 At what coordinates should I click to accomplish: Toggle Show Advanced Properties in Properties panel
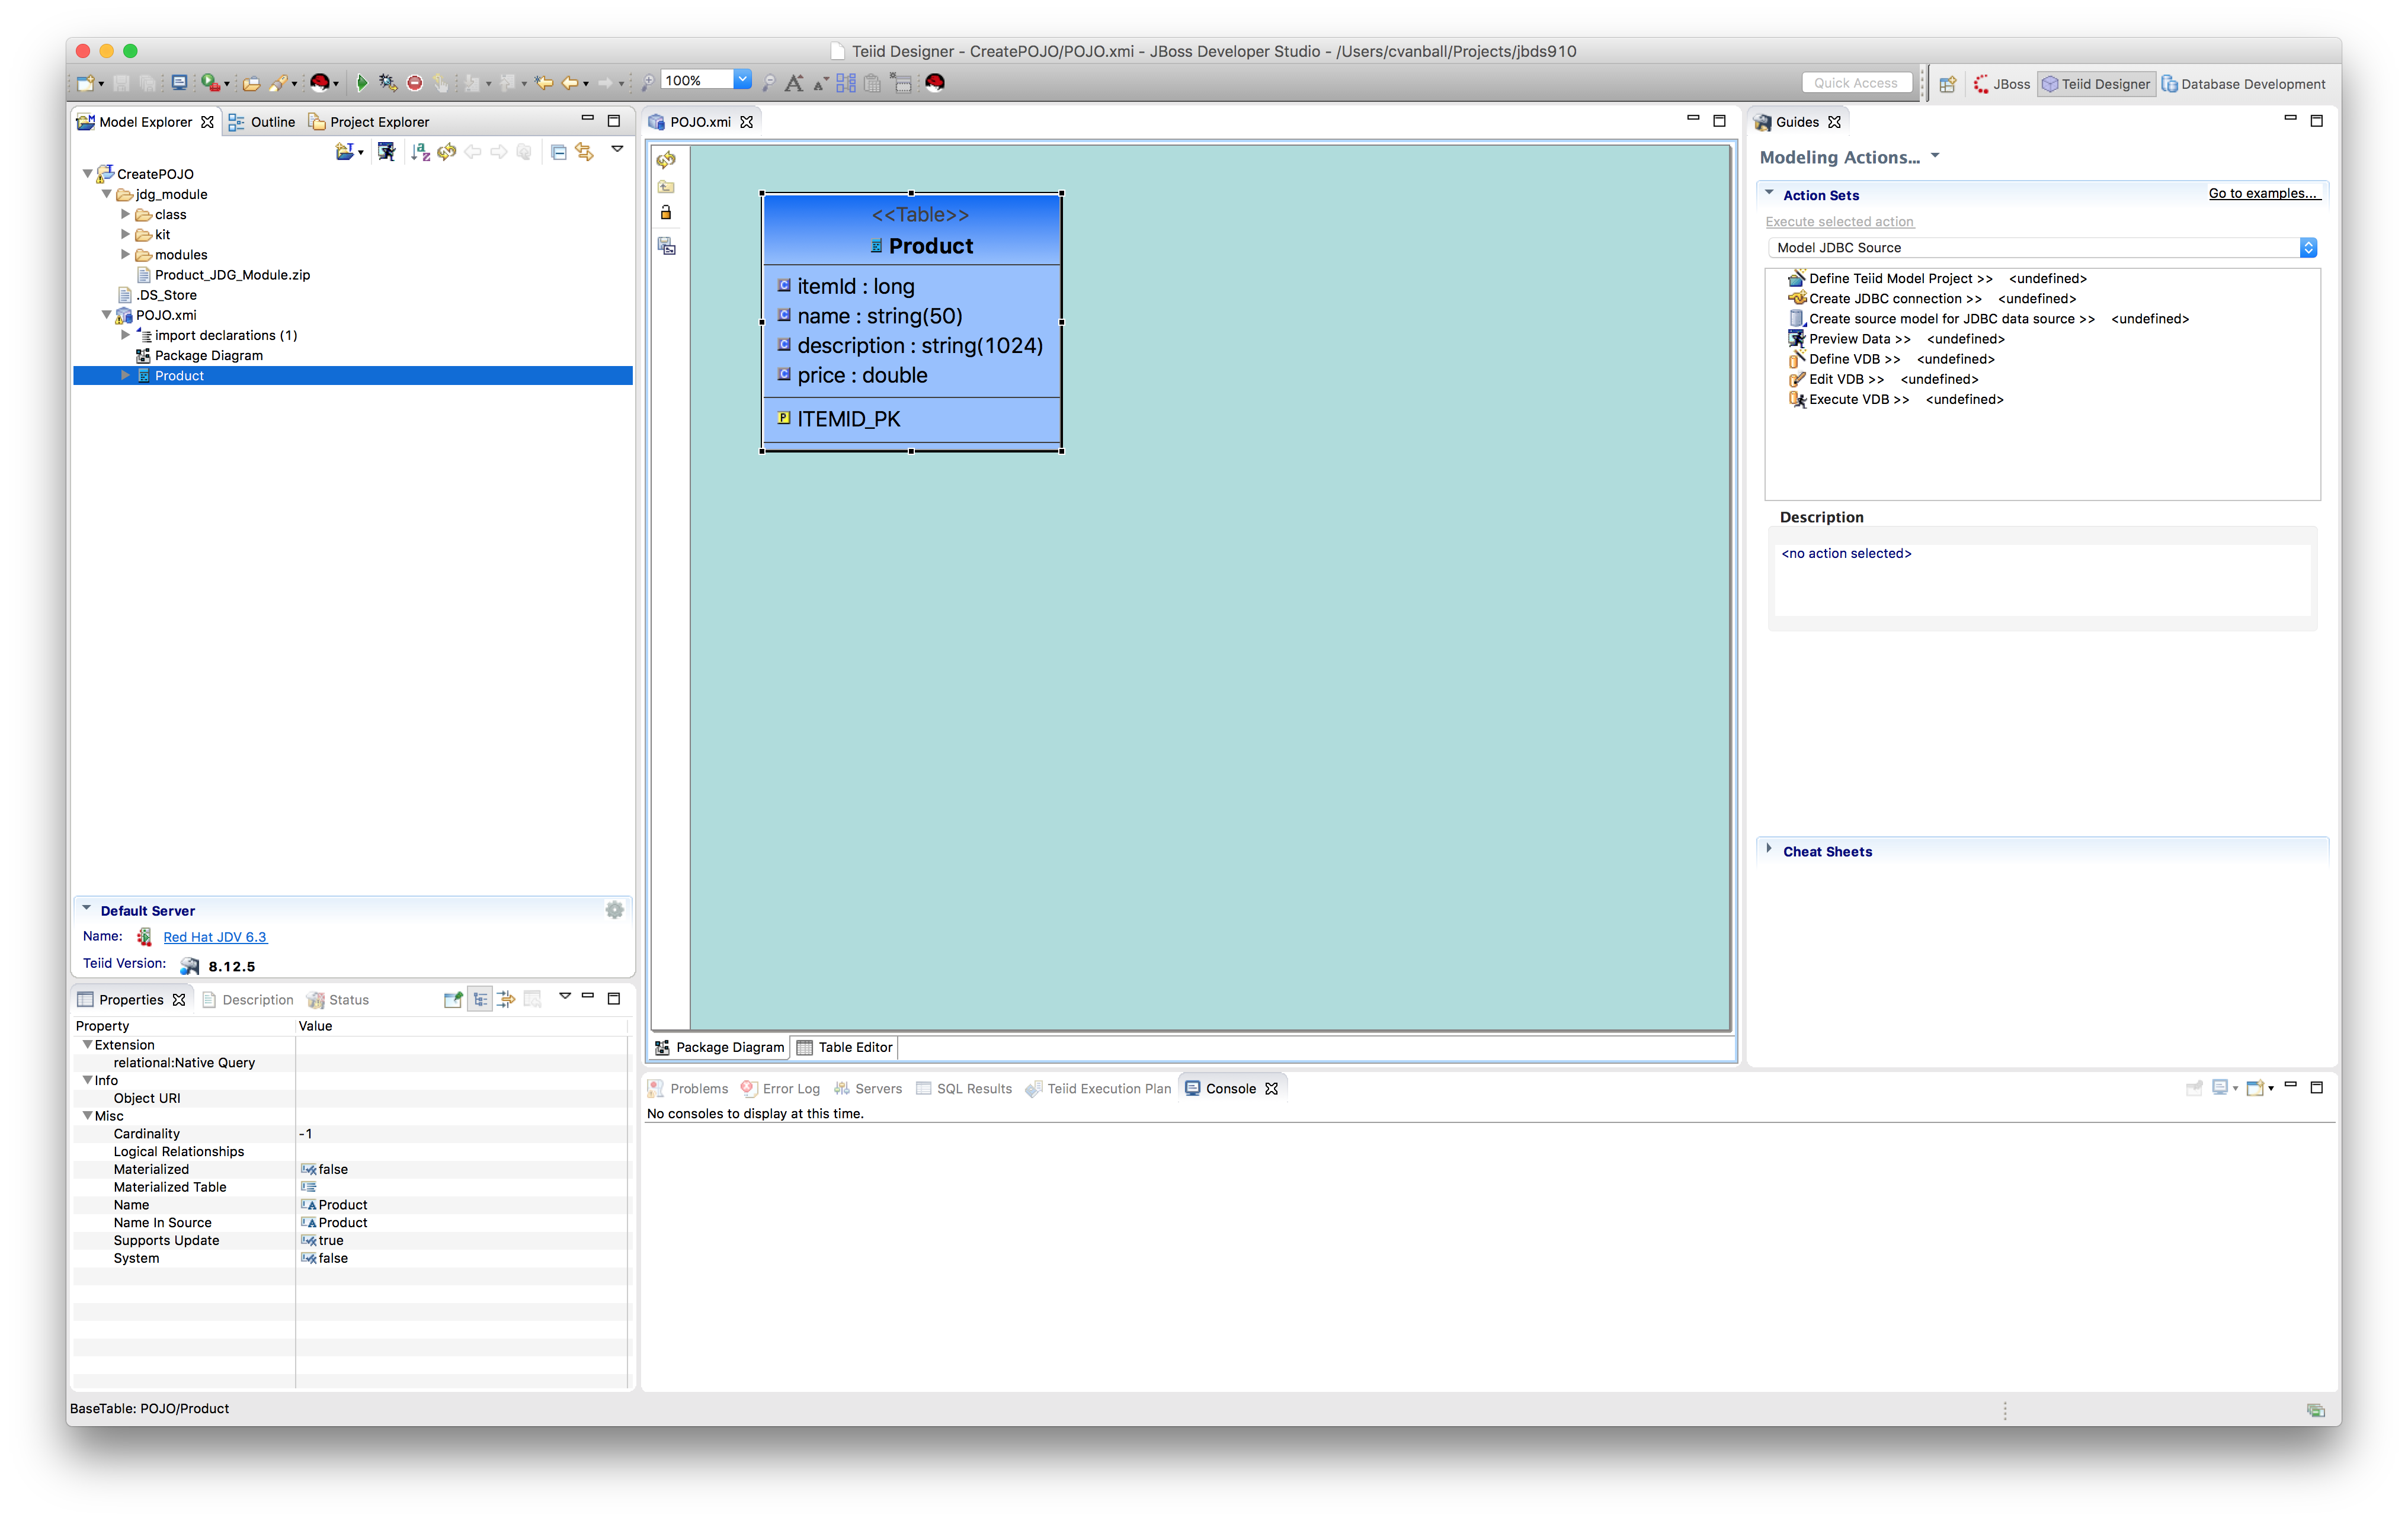(506, 999)
